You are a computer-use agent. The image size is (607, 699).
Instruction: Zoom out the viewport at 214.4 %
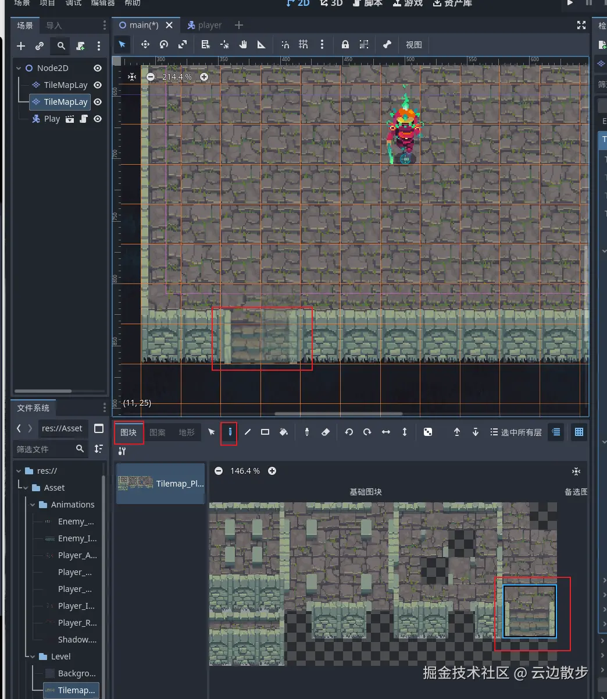click(151, 77)
